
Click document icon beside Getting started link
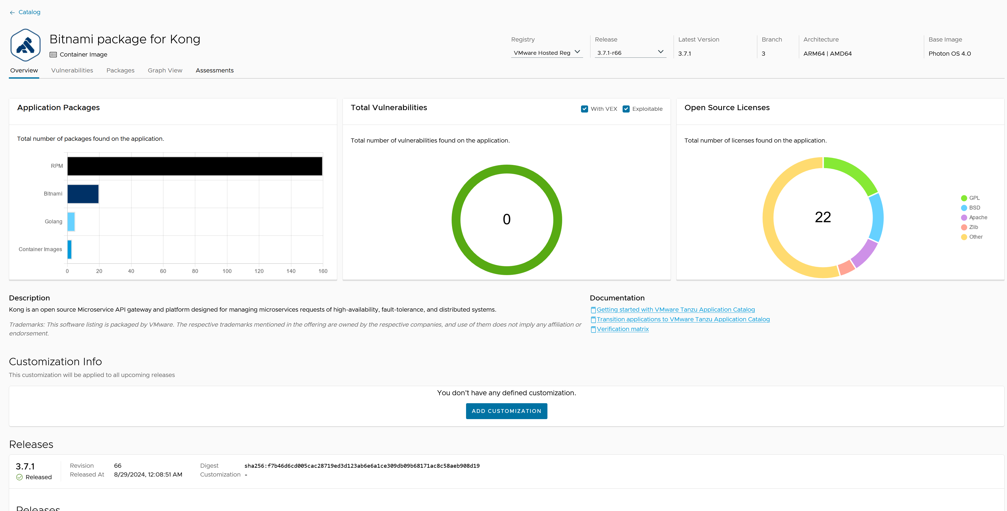[593, 310]
